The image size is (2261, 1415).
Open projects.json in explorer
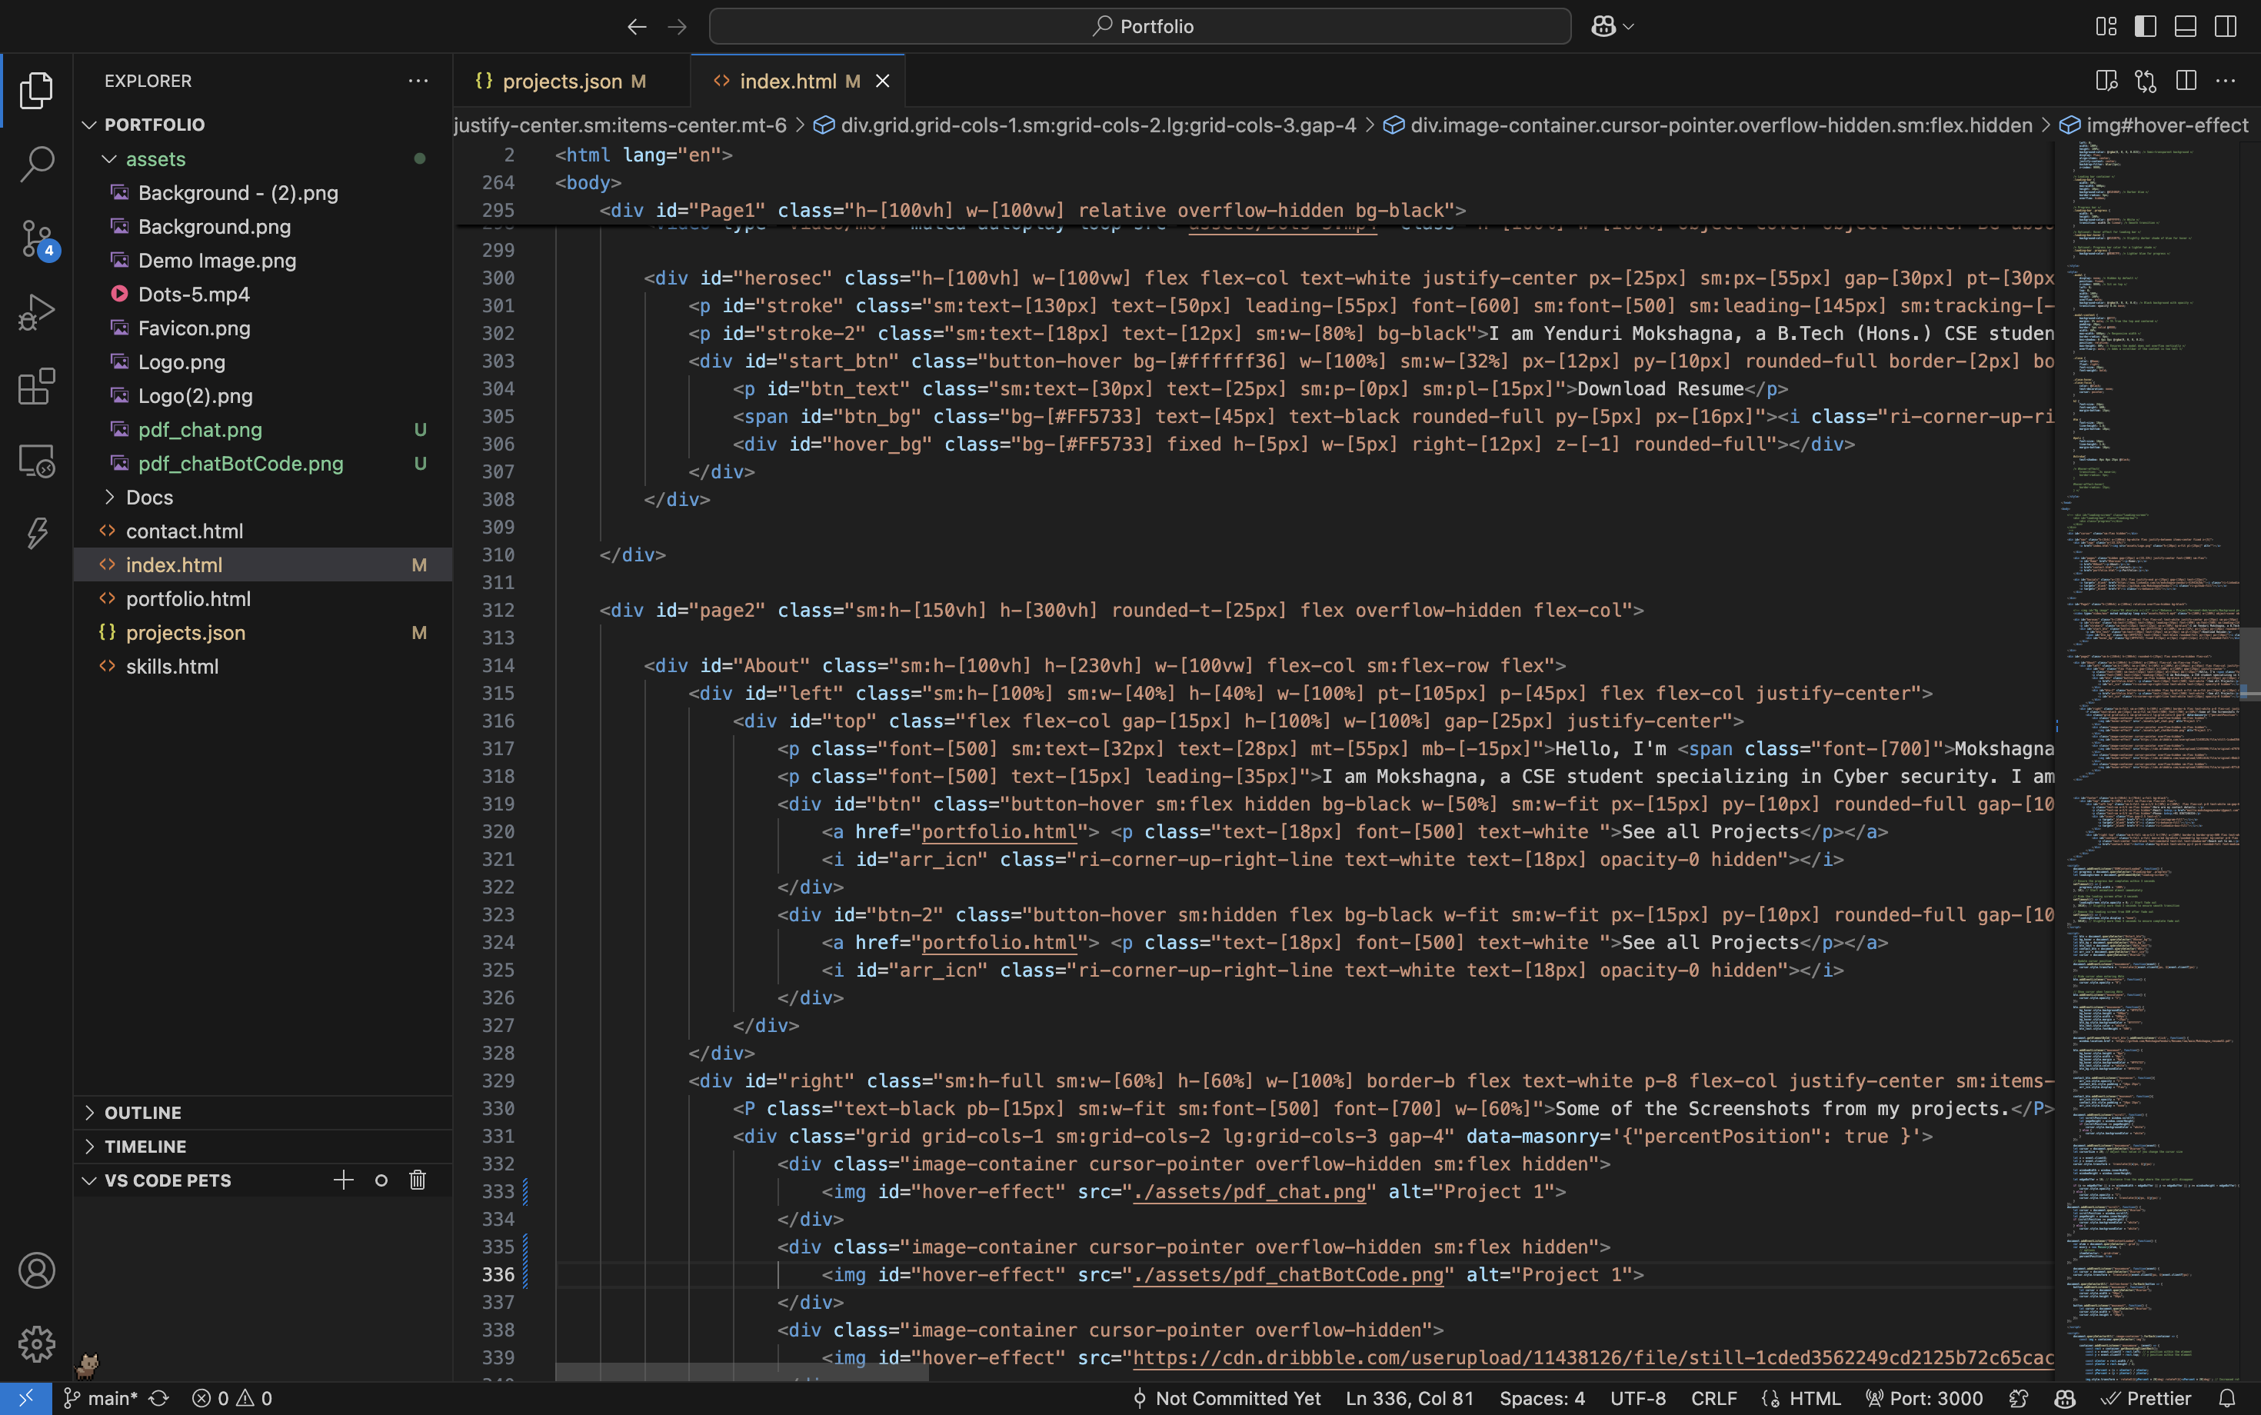coord(262,633)
